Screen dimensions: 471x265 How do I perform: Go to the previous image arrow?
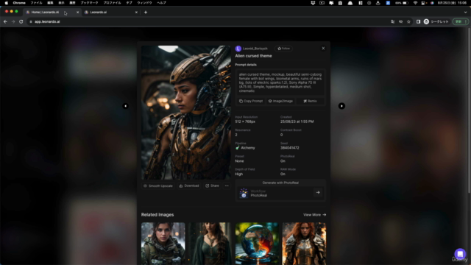126,106
